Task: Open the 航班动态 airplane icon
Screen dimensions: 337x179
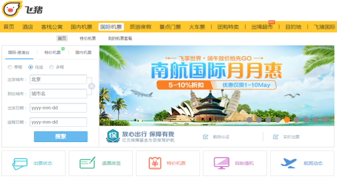Action: (289, 163)
